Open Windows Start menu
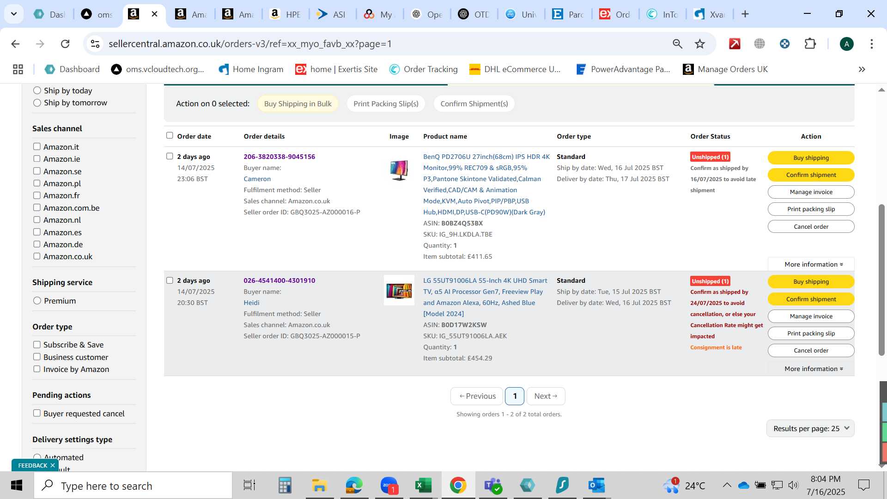 coord(17,486)
